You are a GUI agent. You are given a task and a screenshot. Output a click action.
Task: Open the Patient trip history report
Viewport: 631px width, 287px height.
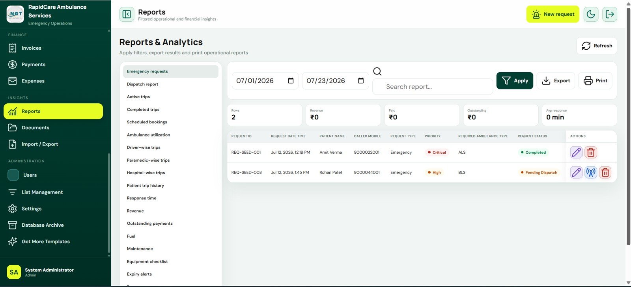(x=170, y=186)
